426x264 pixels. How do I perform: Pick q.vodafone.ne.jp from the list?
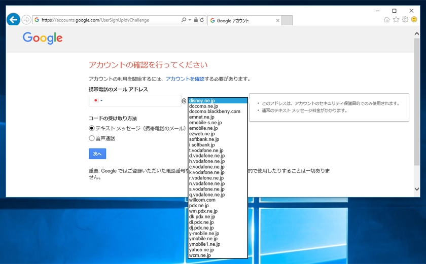pos(218,195)
